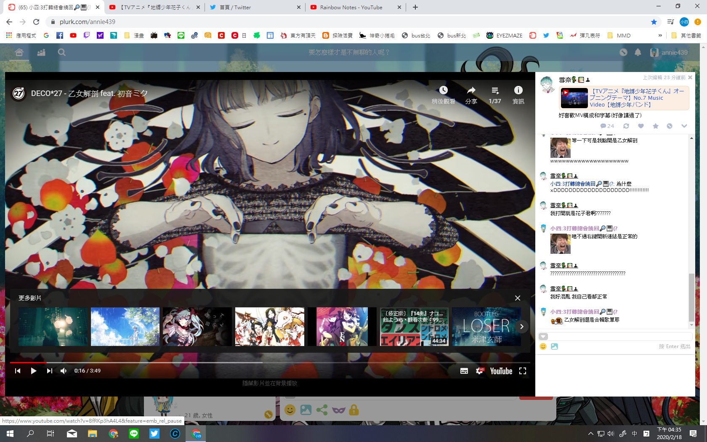The width and height of the screenshot is (707, 442).
Task: Open video quality settings gear
Action: [x=480, y=371]
